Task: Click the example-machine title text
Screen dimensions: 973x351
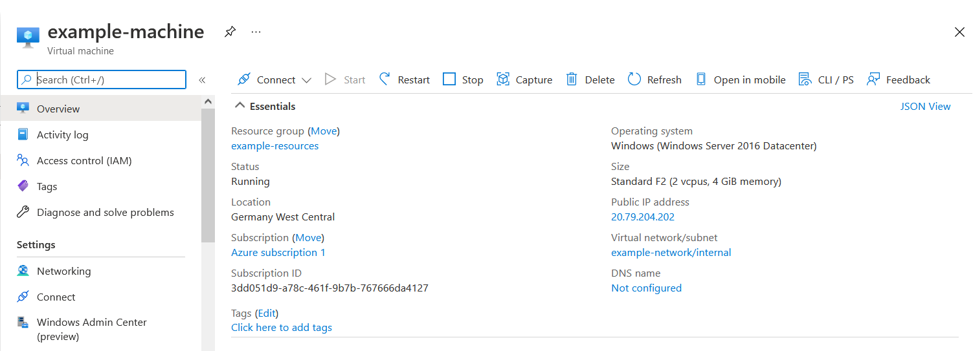Action: click(x=126, y=31)
